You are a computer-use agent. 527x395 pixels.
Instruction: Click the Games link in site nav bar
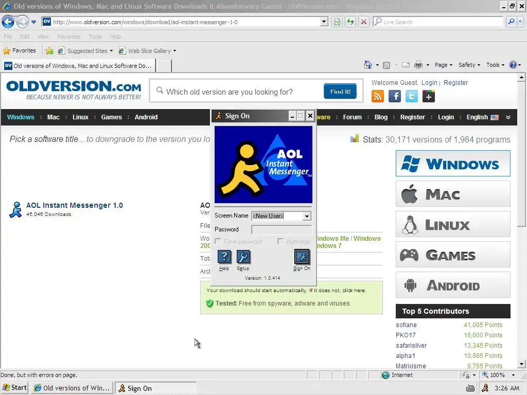[x=111, y=117]
